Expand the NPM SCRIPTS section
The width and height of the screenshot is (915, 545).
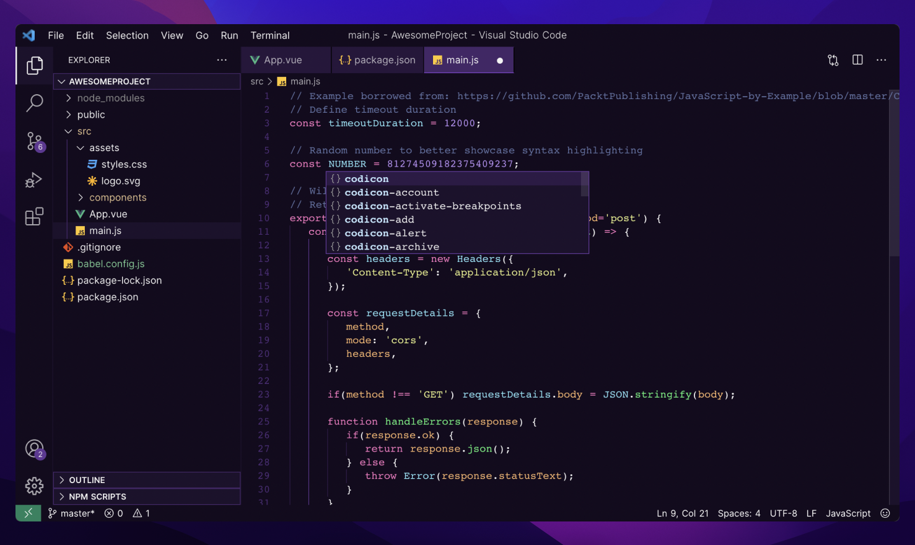[147, 497]
